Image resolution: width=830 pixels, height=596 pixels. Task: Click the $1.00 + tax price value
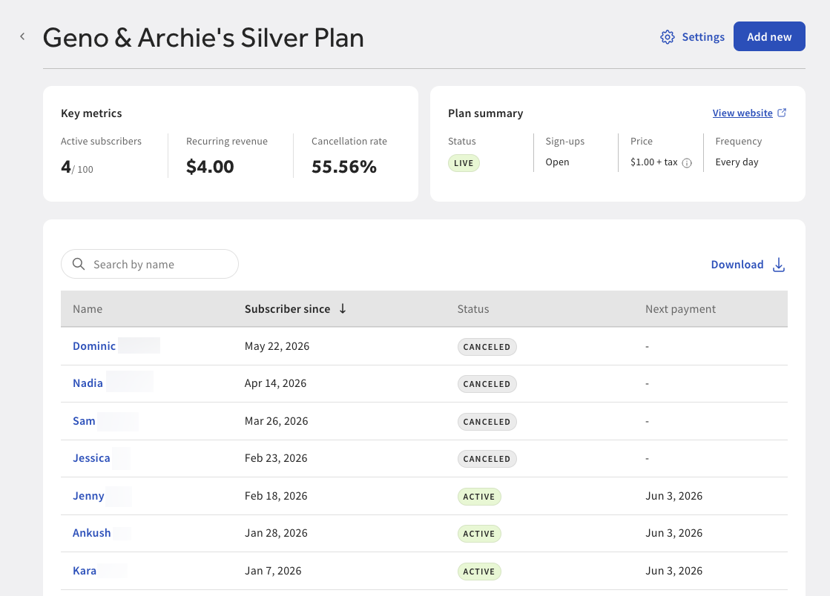point(653,162)
